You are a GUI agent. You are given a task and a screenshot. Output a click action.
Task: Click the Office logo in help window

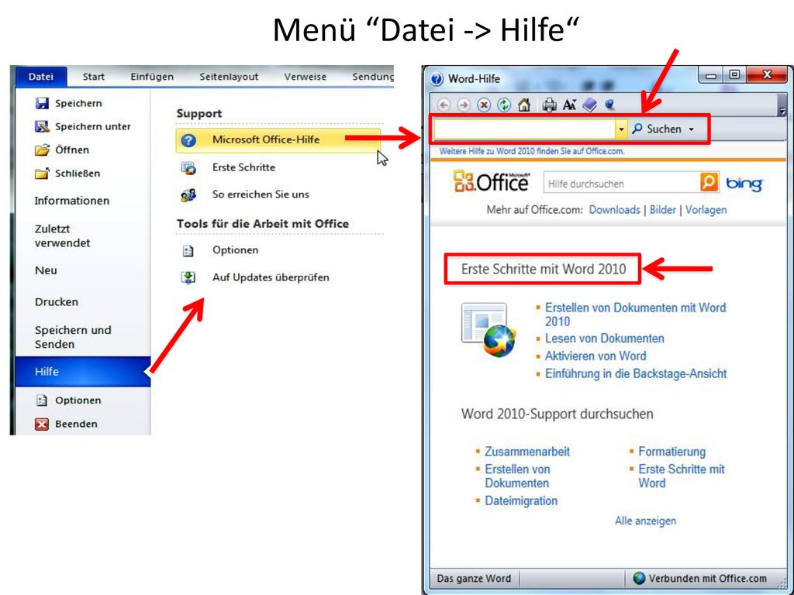491,181
